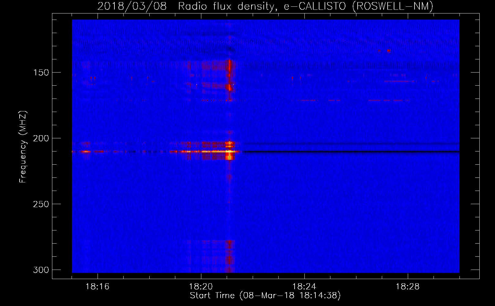The image size is (495, 306).
Task: Click the 150 frequency tick label
Action: point(41,73)
